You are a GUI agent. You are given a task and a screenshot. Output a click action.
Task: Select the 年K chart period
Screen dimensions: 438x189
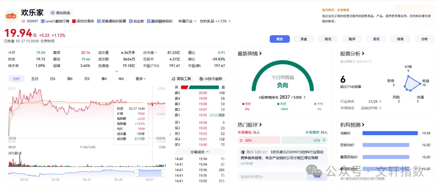point(121,79)
